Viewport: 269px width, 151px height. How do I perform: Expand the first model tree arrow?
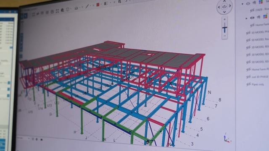(x=243, y=4)
